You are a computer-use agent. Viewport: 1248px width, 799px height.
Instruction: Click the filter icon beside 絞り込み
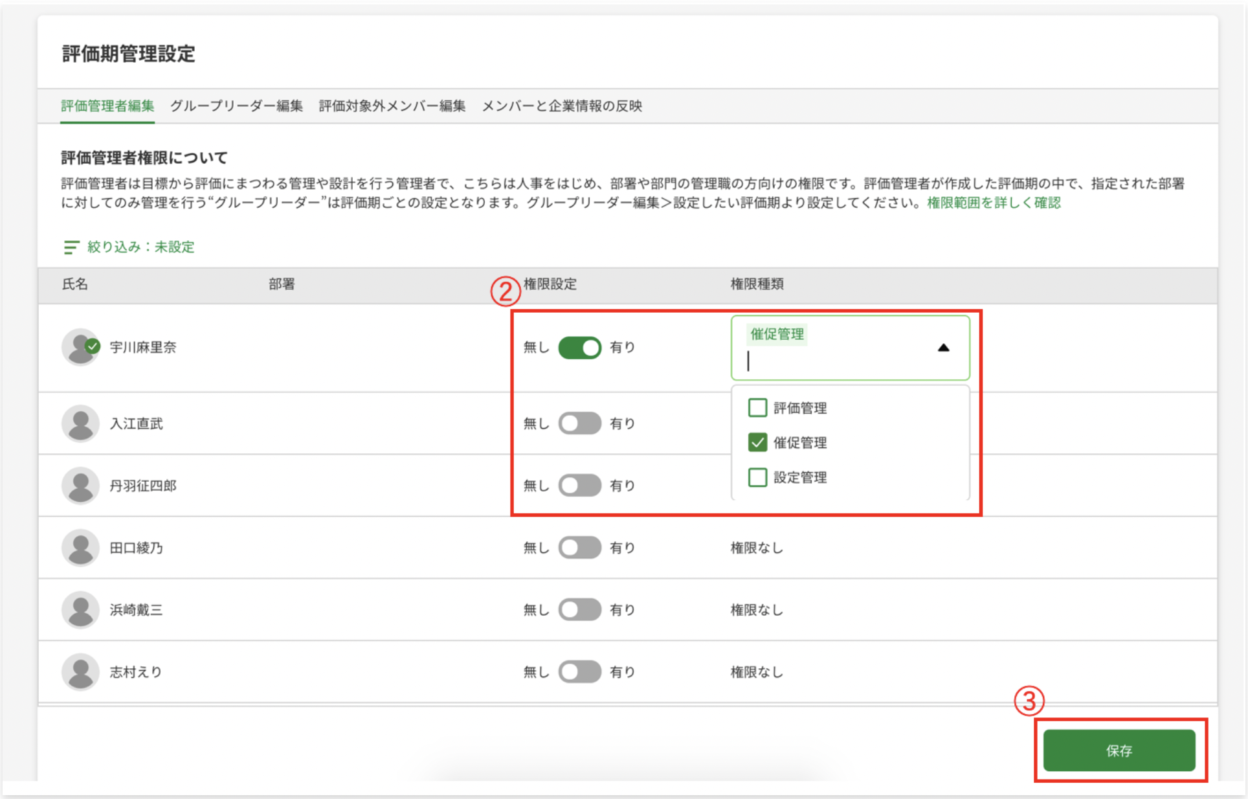click(71, 247)
